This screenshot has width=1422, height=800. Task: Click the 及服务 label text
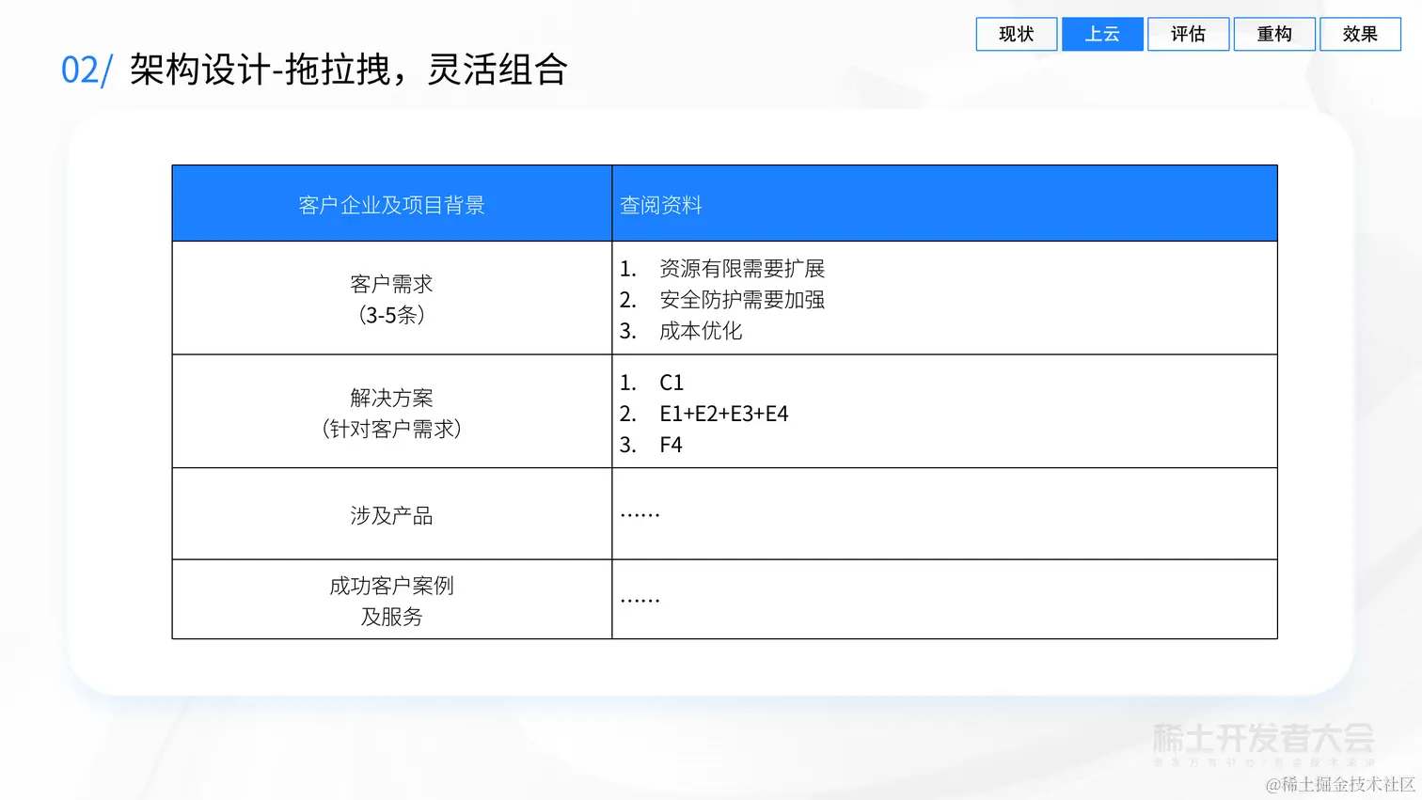[x=391, y=617]
